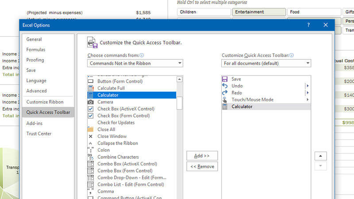Click the Combo Box (Form Control) icon
The width and height of the screenshot is (354, 199).
pos(91,171)
